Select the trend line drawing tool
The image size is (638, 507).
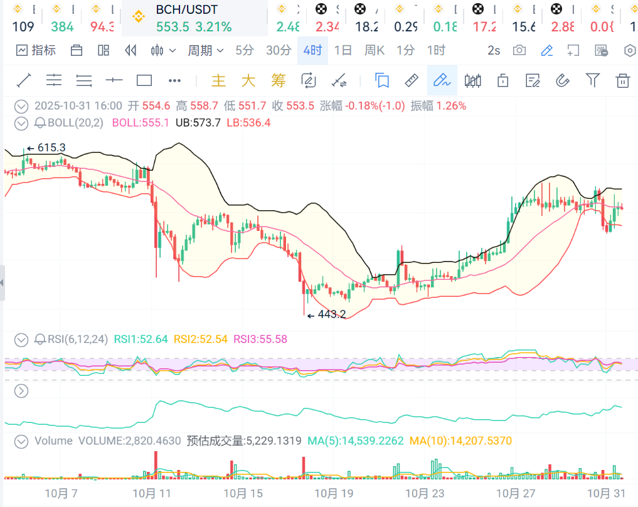(24, 80)
